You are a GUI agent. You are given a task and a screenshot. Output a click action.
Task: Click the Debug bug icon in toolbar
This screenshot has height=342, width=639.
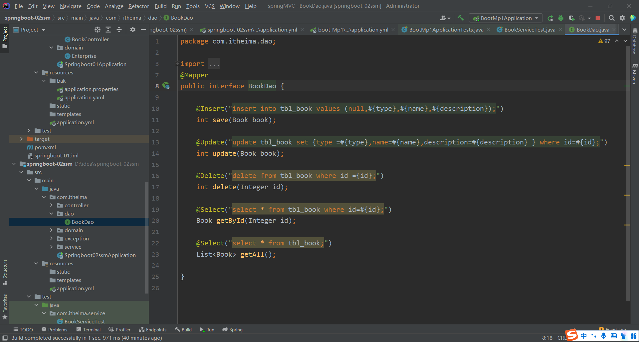561,18
